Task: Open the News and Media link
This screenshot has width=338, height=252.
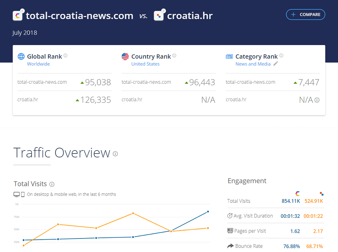Action: (x=253, y=64)
